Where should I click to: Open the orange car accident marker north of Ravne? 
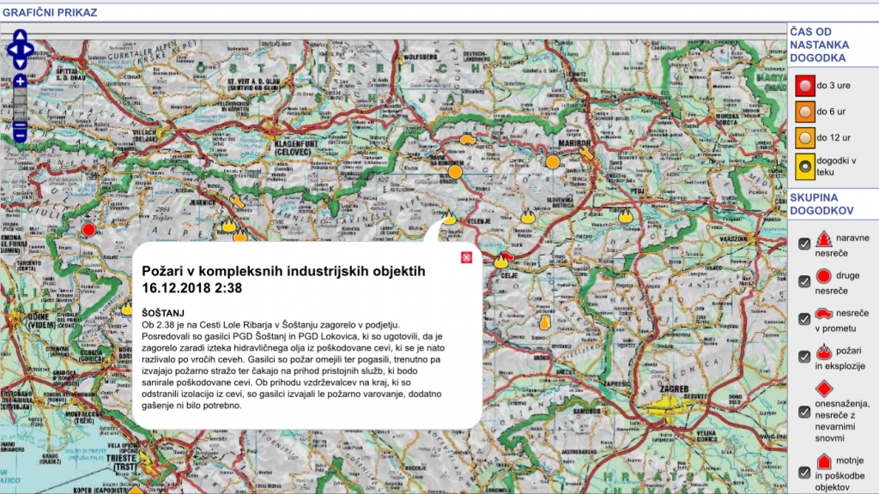pyautogui.click(x=468, y=139)
